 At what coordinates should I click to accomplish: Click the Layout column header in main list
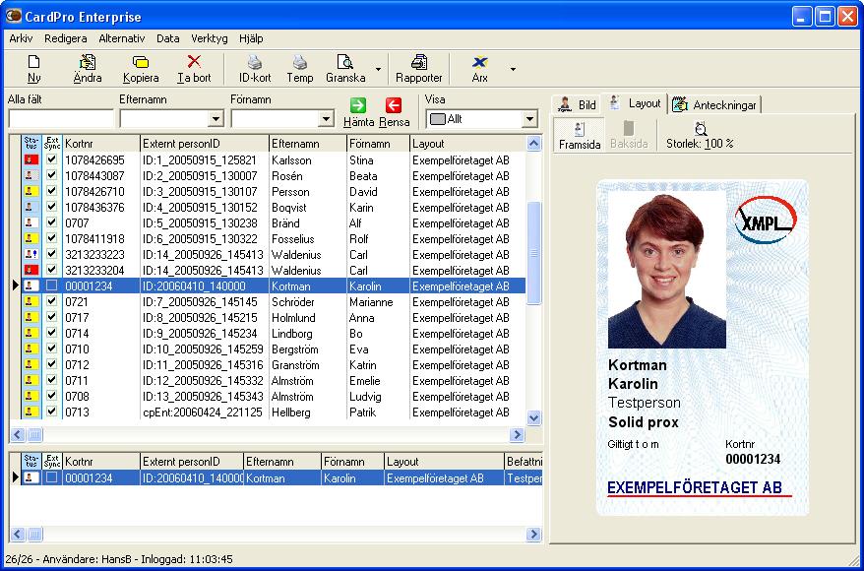[467, 144]
